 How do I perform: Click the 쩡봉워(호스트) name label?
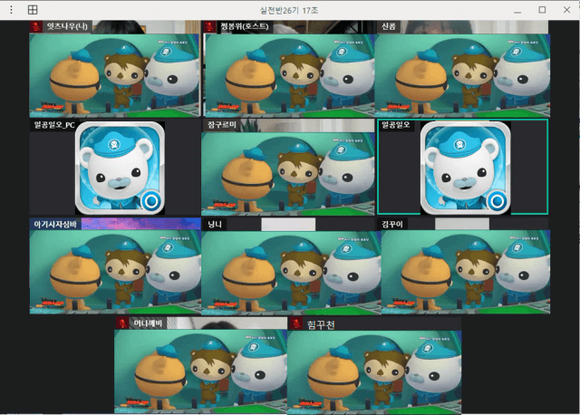tap(245, 26)
